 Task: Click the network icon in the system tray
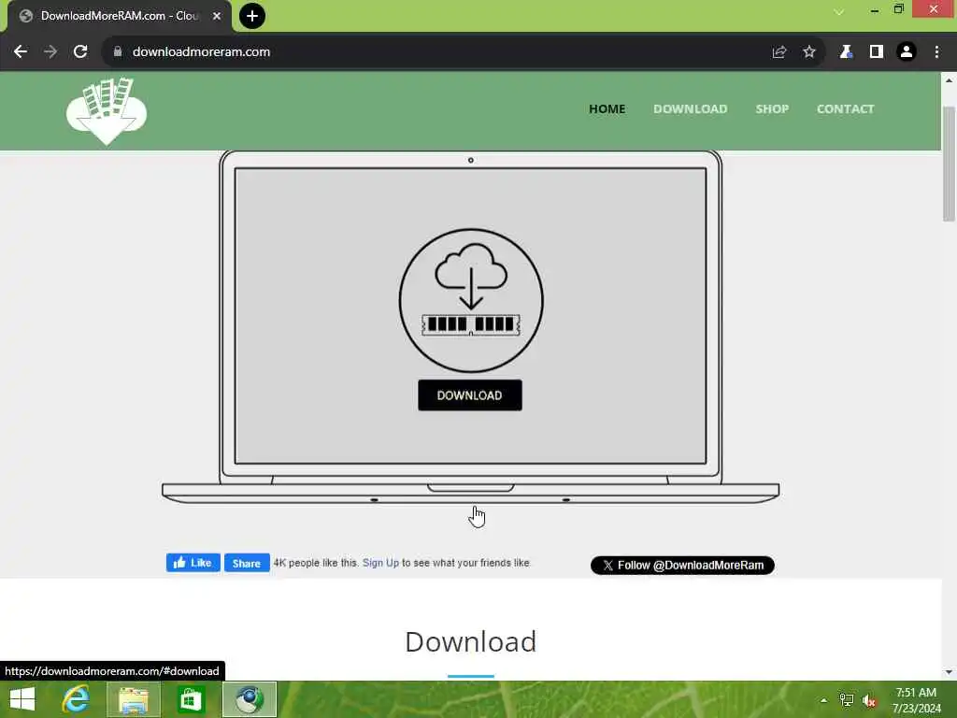coord(847,700)
